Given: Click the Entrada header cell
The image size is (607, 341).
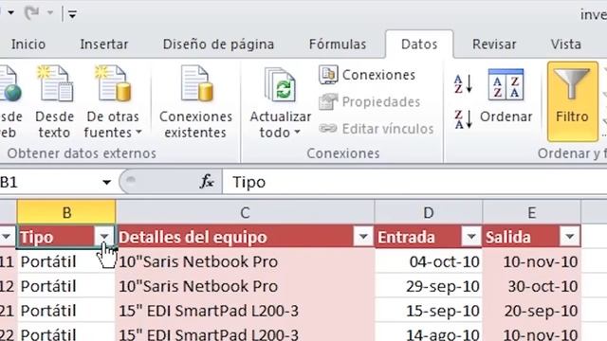Looking at the screenshot, I should (x=429, y=237).
